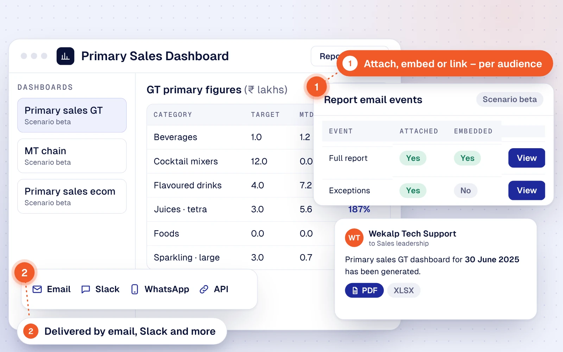Screen dimensions: 563x352
Task: Toggle Exceptions Embedded No badge
Action: coord(466,191)
